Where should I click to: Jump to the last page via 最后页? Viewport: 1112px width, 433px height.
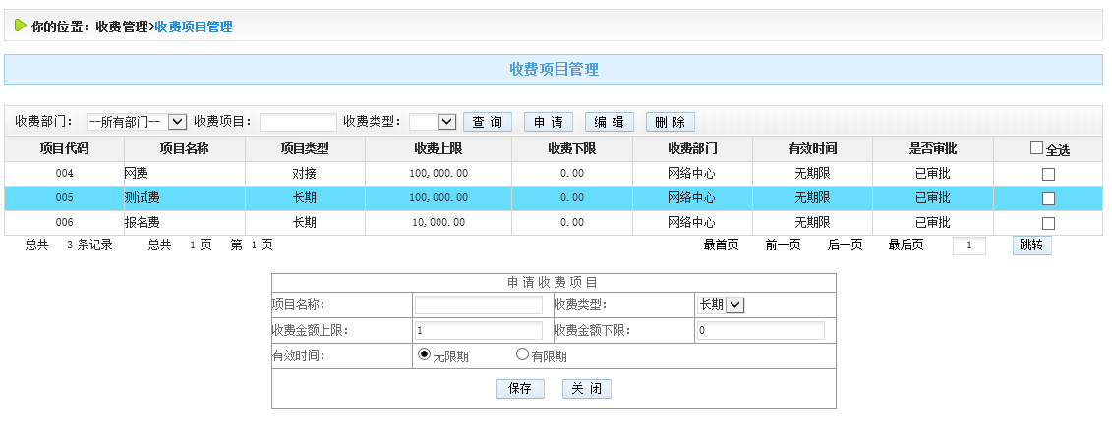[906, 245]
